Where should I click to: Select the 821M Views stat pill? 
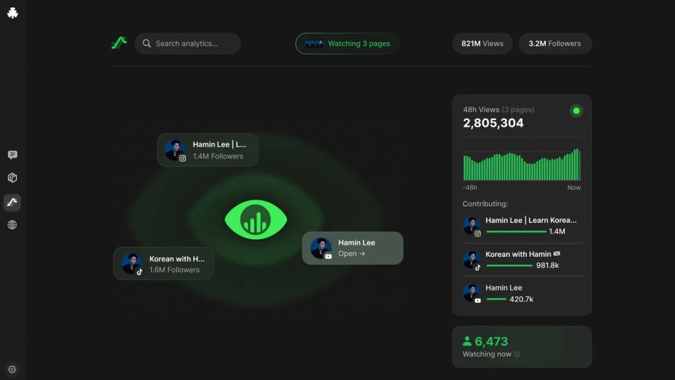pyautogui.click(x=482, y=43)
